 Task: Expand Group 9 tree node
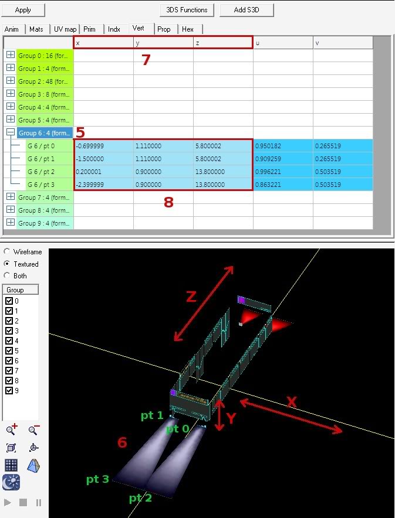10,223
